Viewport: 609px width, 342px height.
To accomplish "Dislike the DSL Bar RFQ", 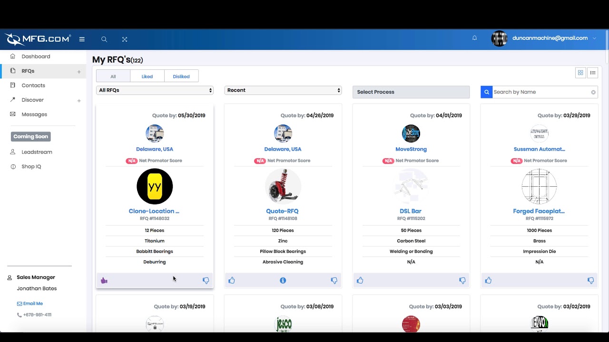I will tap(462, 281).
